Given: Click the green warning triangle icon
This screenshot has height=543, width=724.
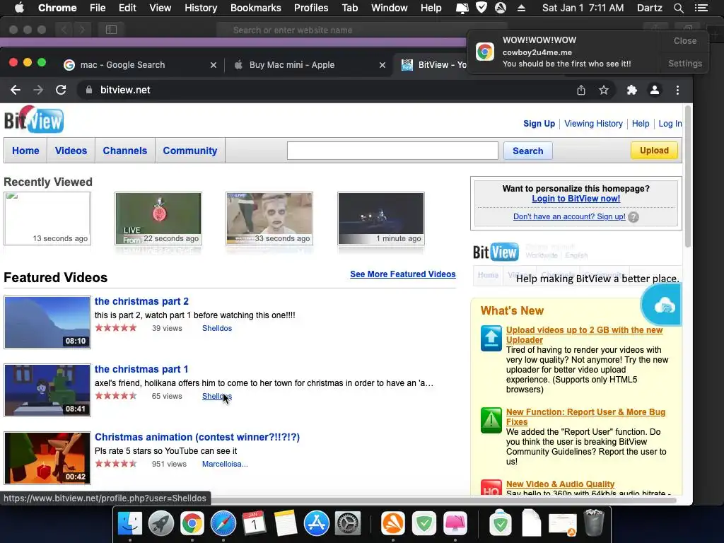Looking at the screenshot, I should pos(491,420).
